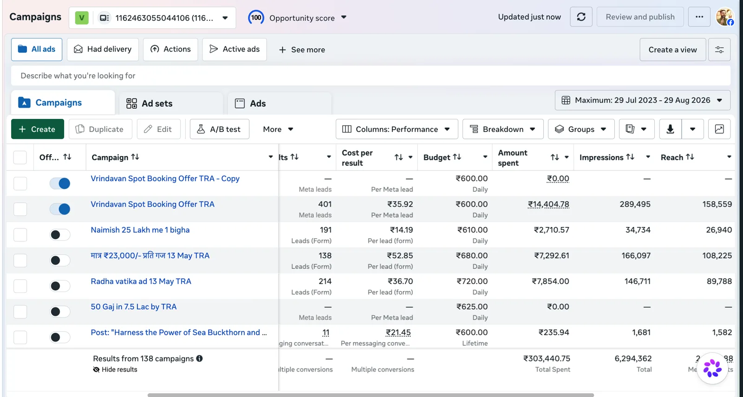This screenshot has height=397, width=743.
Task: Select checkbox for Radha vatika ad 13 May TRA
Action: point(20,286)
